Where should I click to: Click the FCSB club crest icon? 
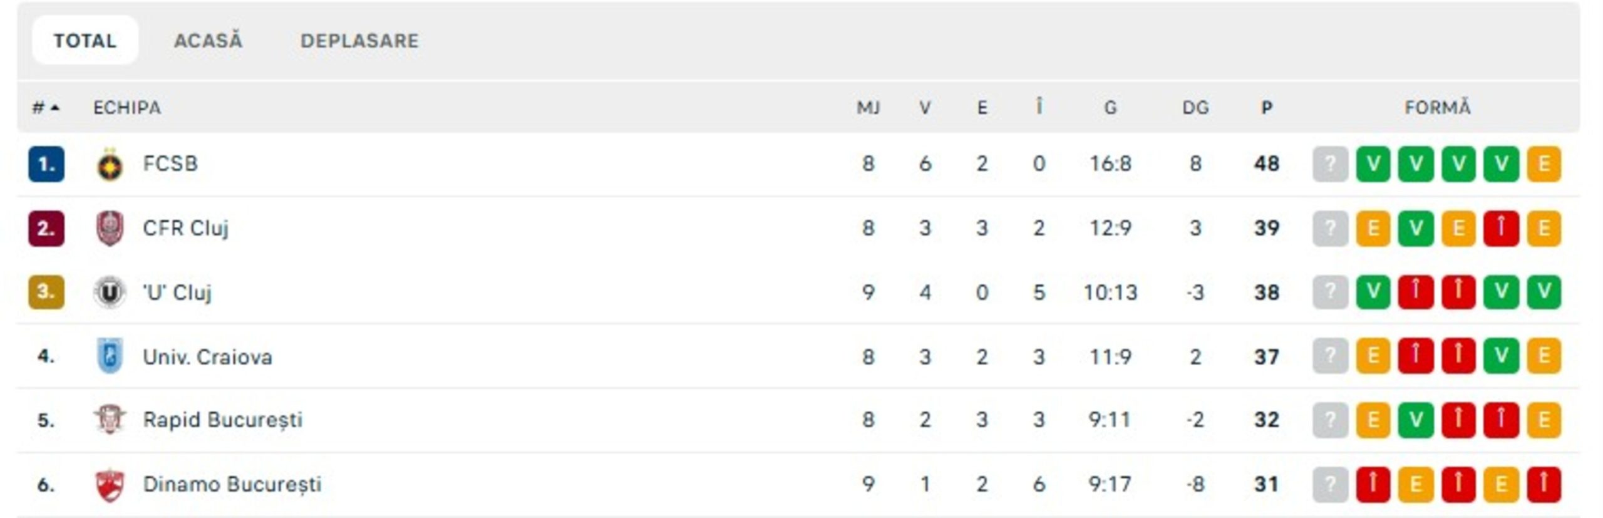click(x=110, y=165)
